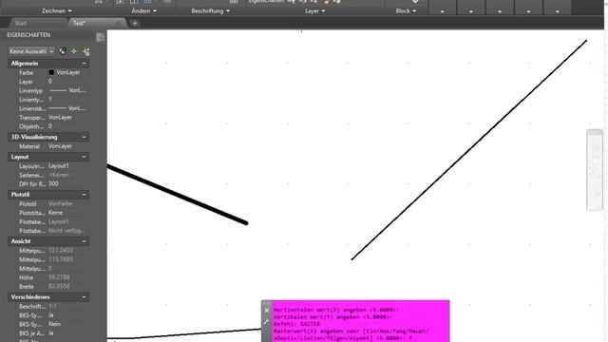Click the Plotstiltabelle Keine value
Image resolution: width=608 pixels, height=342 pixels.
tap(55, 213)
